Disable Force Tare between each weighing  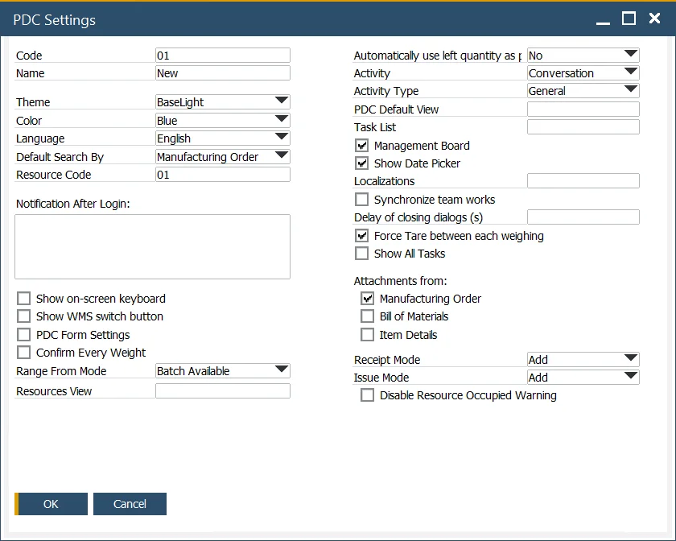361,236
